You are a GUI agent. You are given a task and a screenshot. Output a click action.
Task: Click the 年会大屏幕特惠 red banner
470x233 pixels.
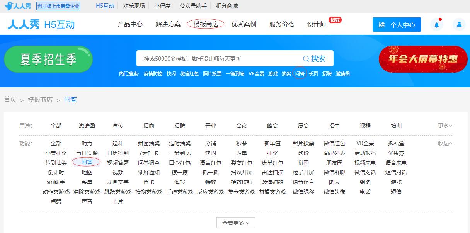(423, 59)
